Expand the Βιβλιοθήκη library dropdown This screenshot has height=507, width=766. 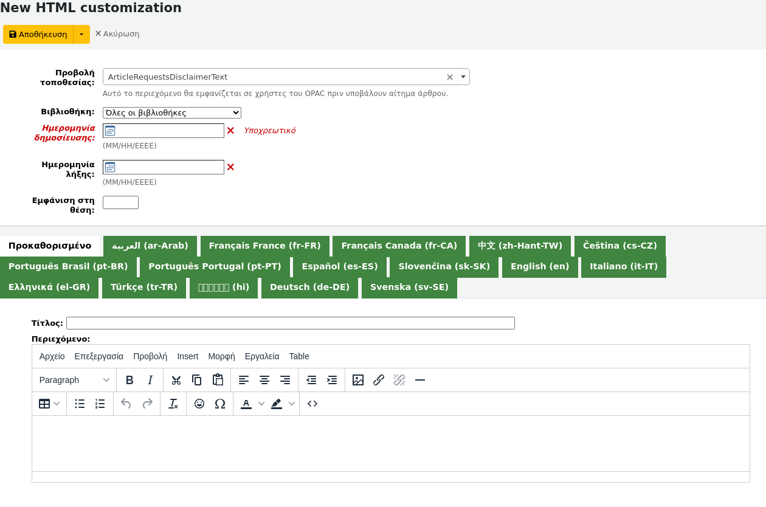click(172, 113)
